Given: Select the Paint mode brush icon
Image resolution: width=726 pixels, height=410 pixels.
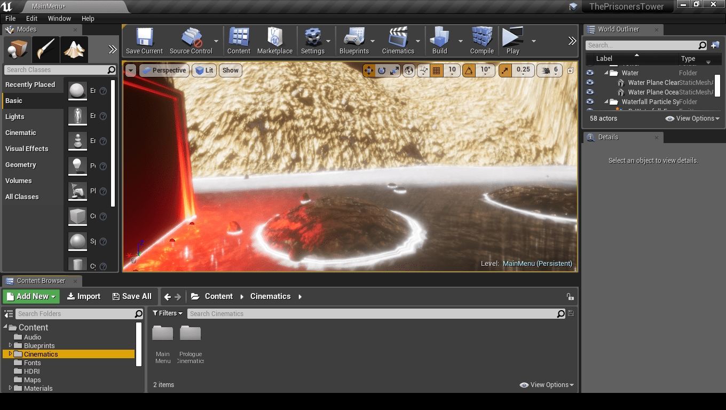Looking at the screenshot, I should 45,50.
